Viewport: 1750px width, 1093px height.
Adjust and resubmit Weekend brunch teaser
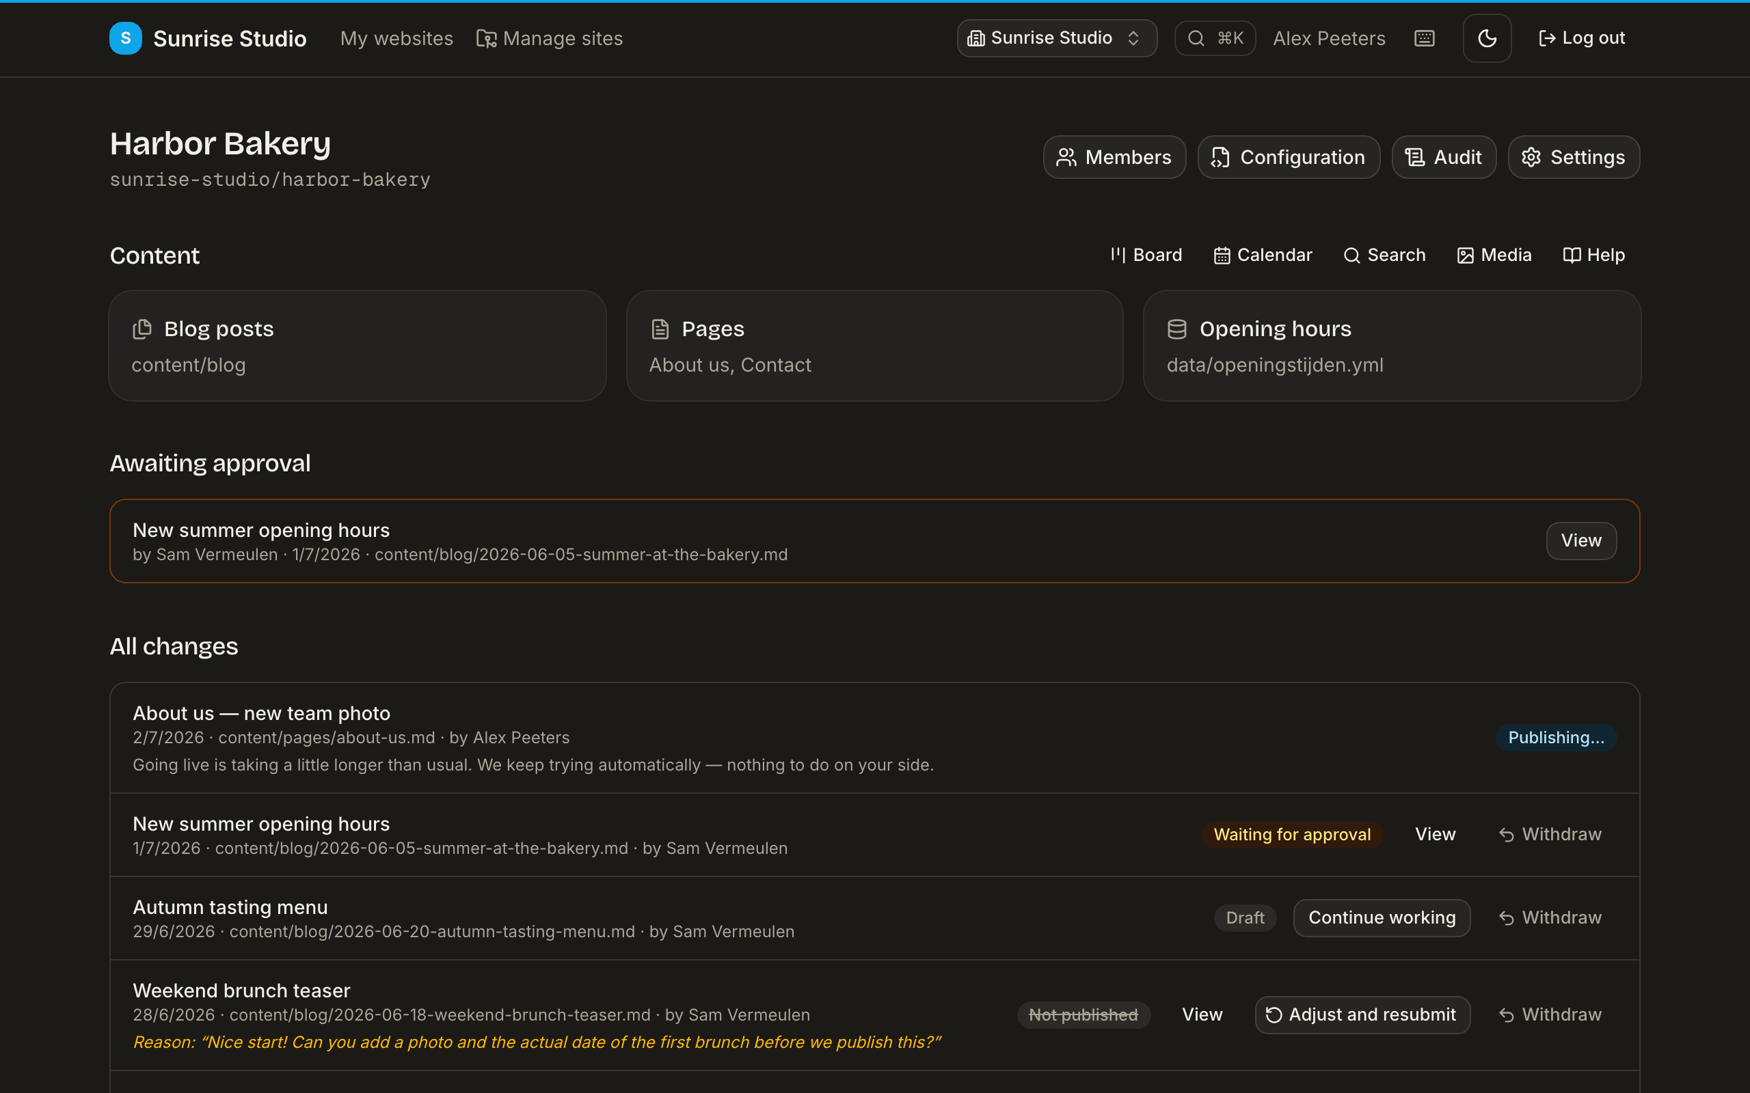pos(1362,1015)
